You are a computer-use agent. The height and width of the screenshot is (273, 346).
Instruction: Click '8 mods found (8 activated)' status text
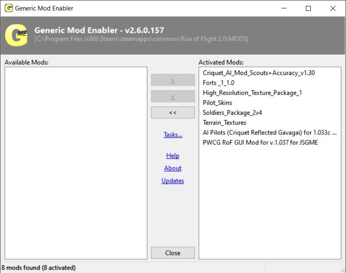[x=38, y=268]
